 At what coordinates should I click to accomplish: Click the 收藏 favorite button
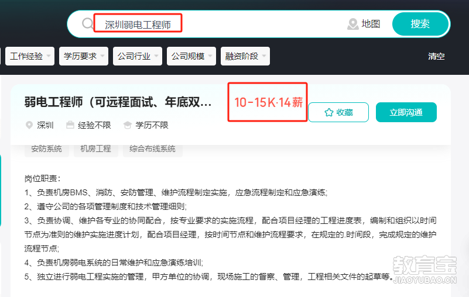click(338, 112)
